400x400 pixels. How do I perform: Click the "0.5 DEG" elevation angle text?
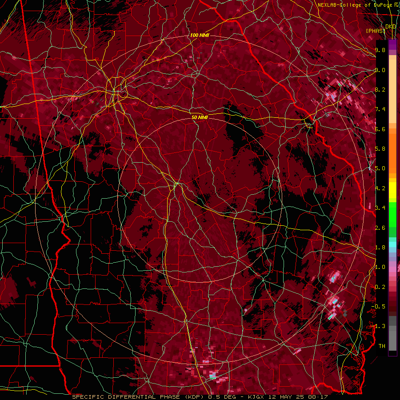coord(222,397)
